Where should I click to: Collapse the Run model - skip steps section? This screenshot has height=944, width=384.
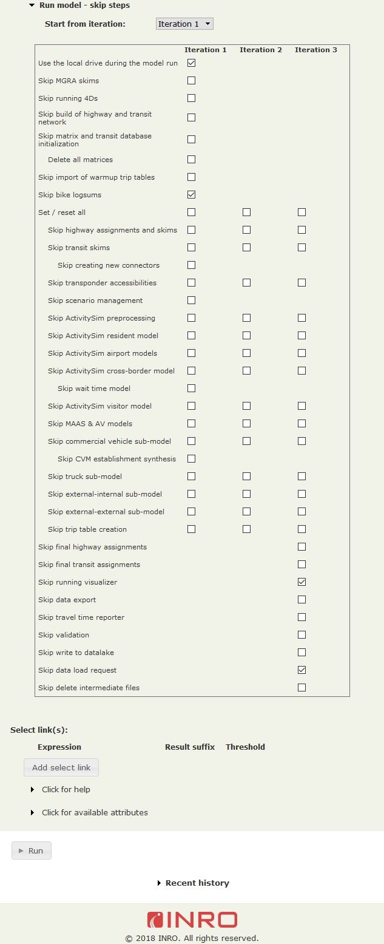coord(32,5)
